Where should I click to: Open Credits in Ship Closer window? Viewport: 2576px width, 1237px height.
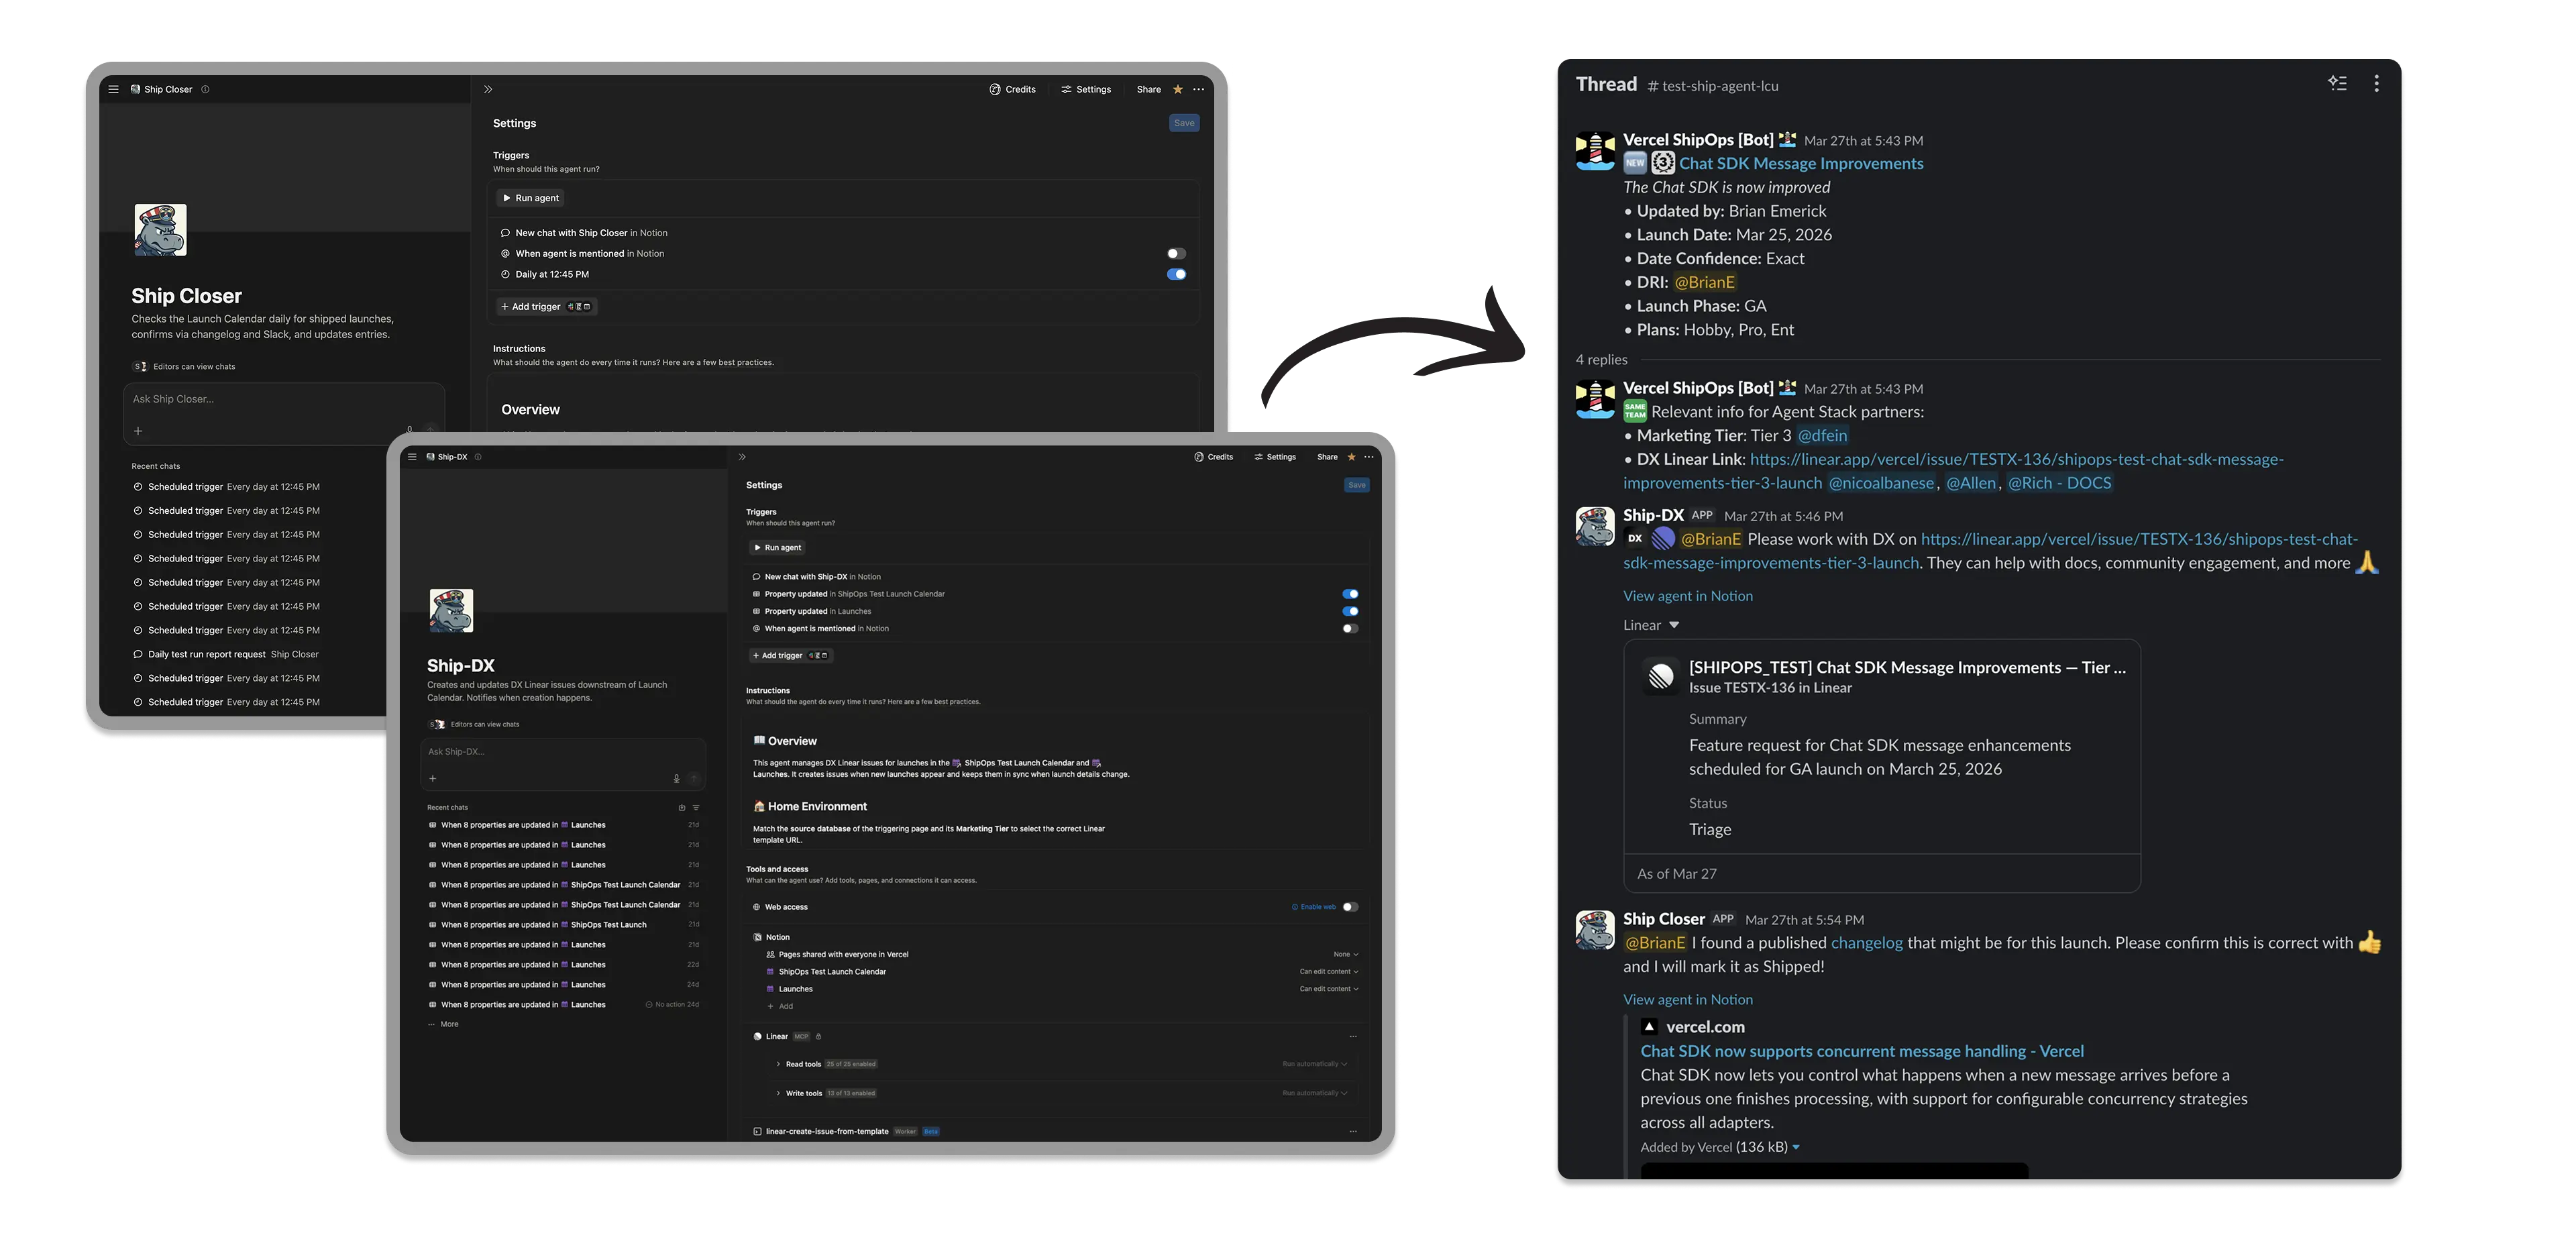(1013, 89)
